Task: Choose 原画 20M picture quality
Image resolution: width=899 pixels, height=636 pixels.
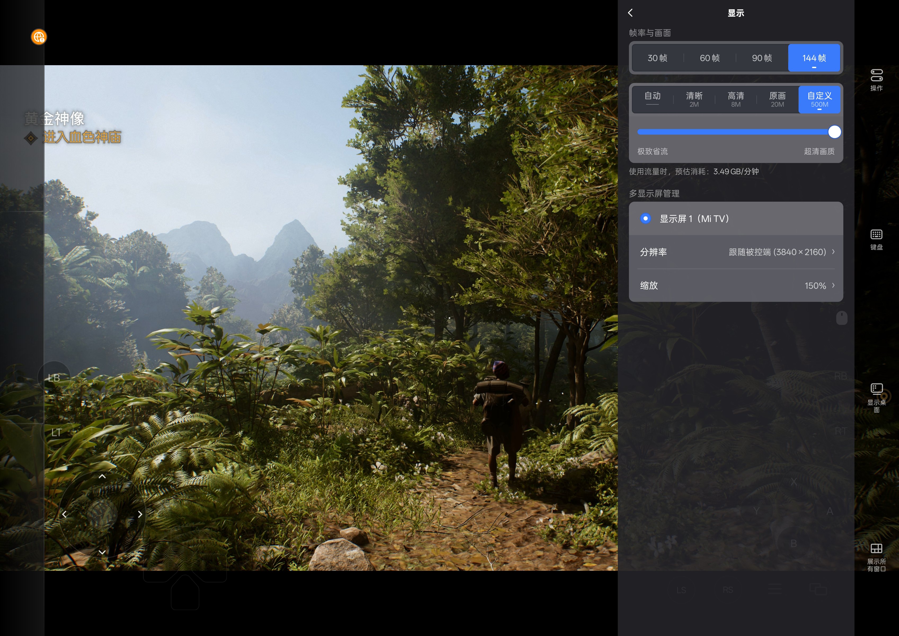Action: point(777,99)
